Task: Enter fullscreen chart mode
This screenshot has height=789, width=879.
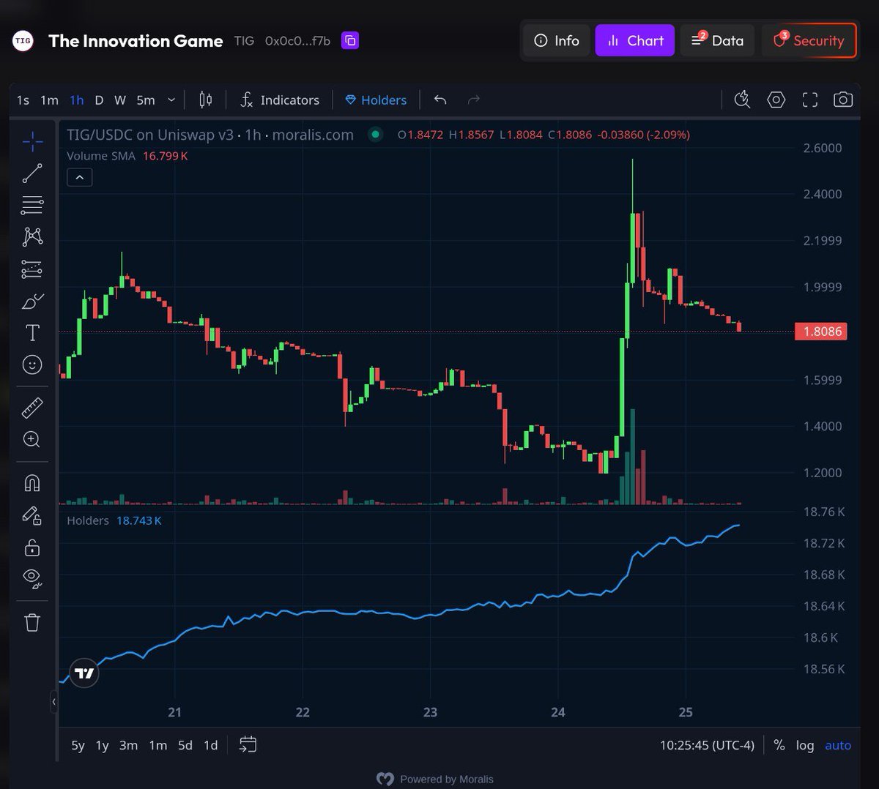Action: click(809, 100)
